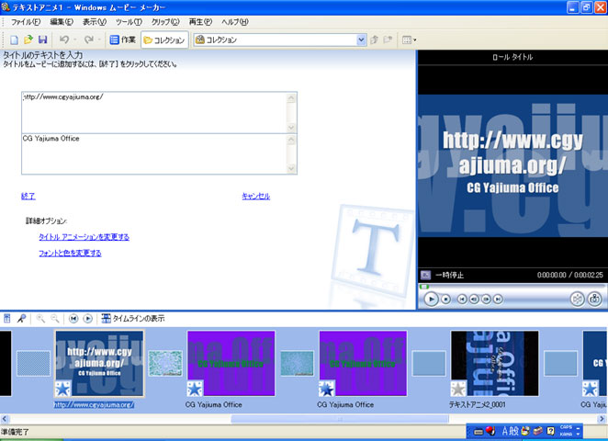Toggle the 作業 (Tasks) pane button

pyautogui.click(x=122, y=40)
